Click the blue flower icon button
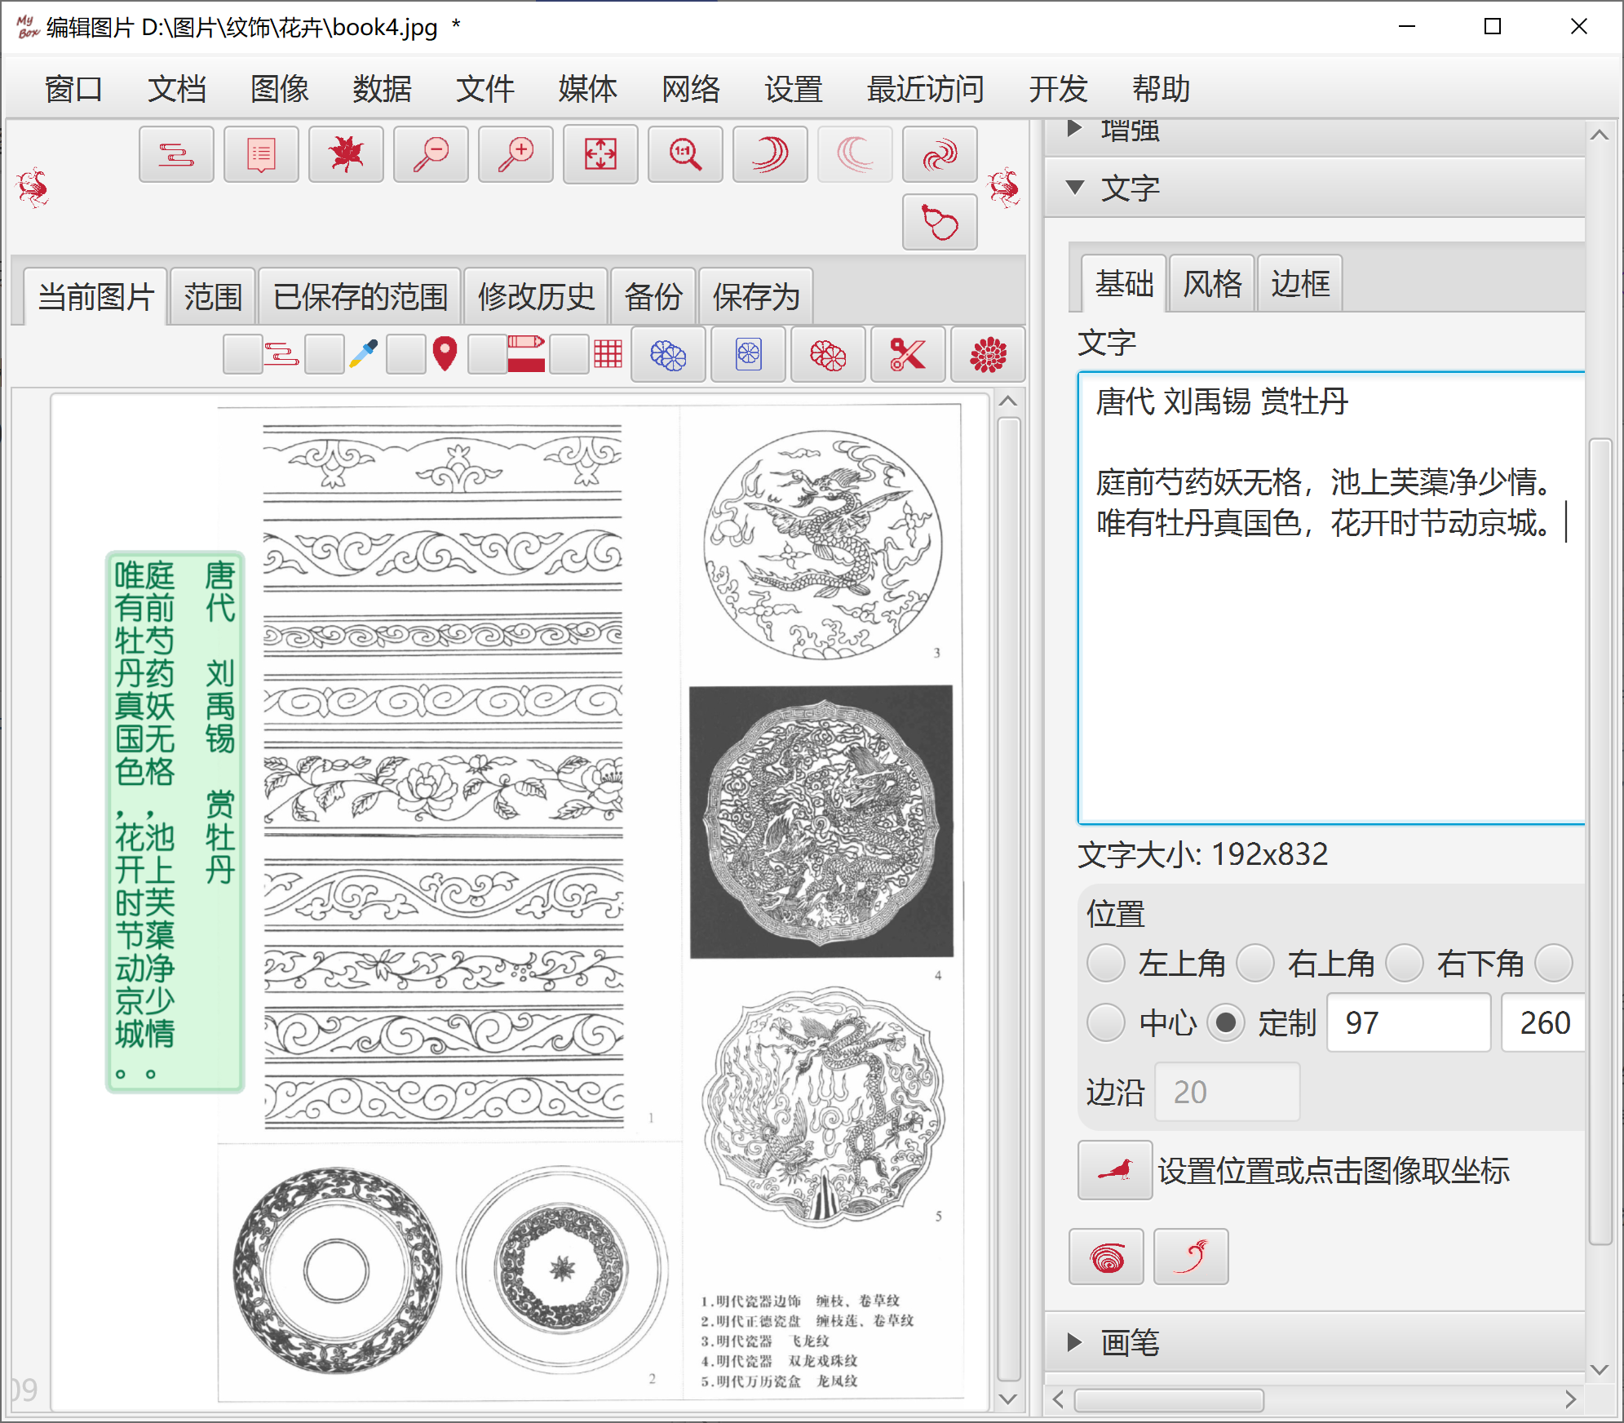Image resolution: width=1624 pixels, height=1423 pixels. [668, 355]
